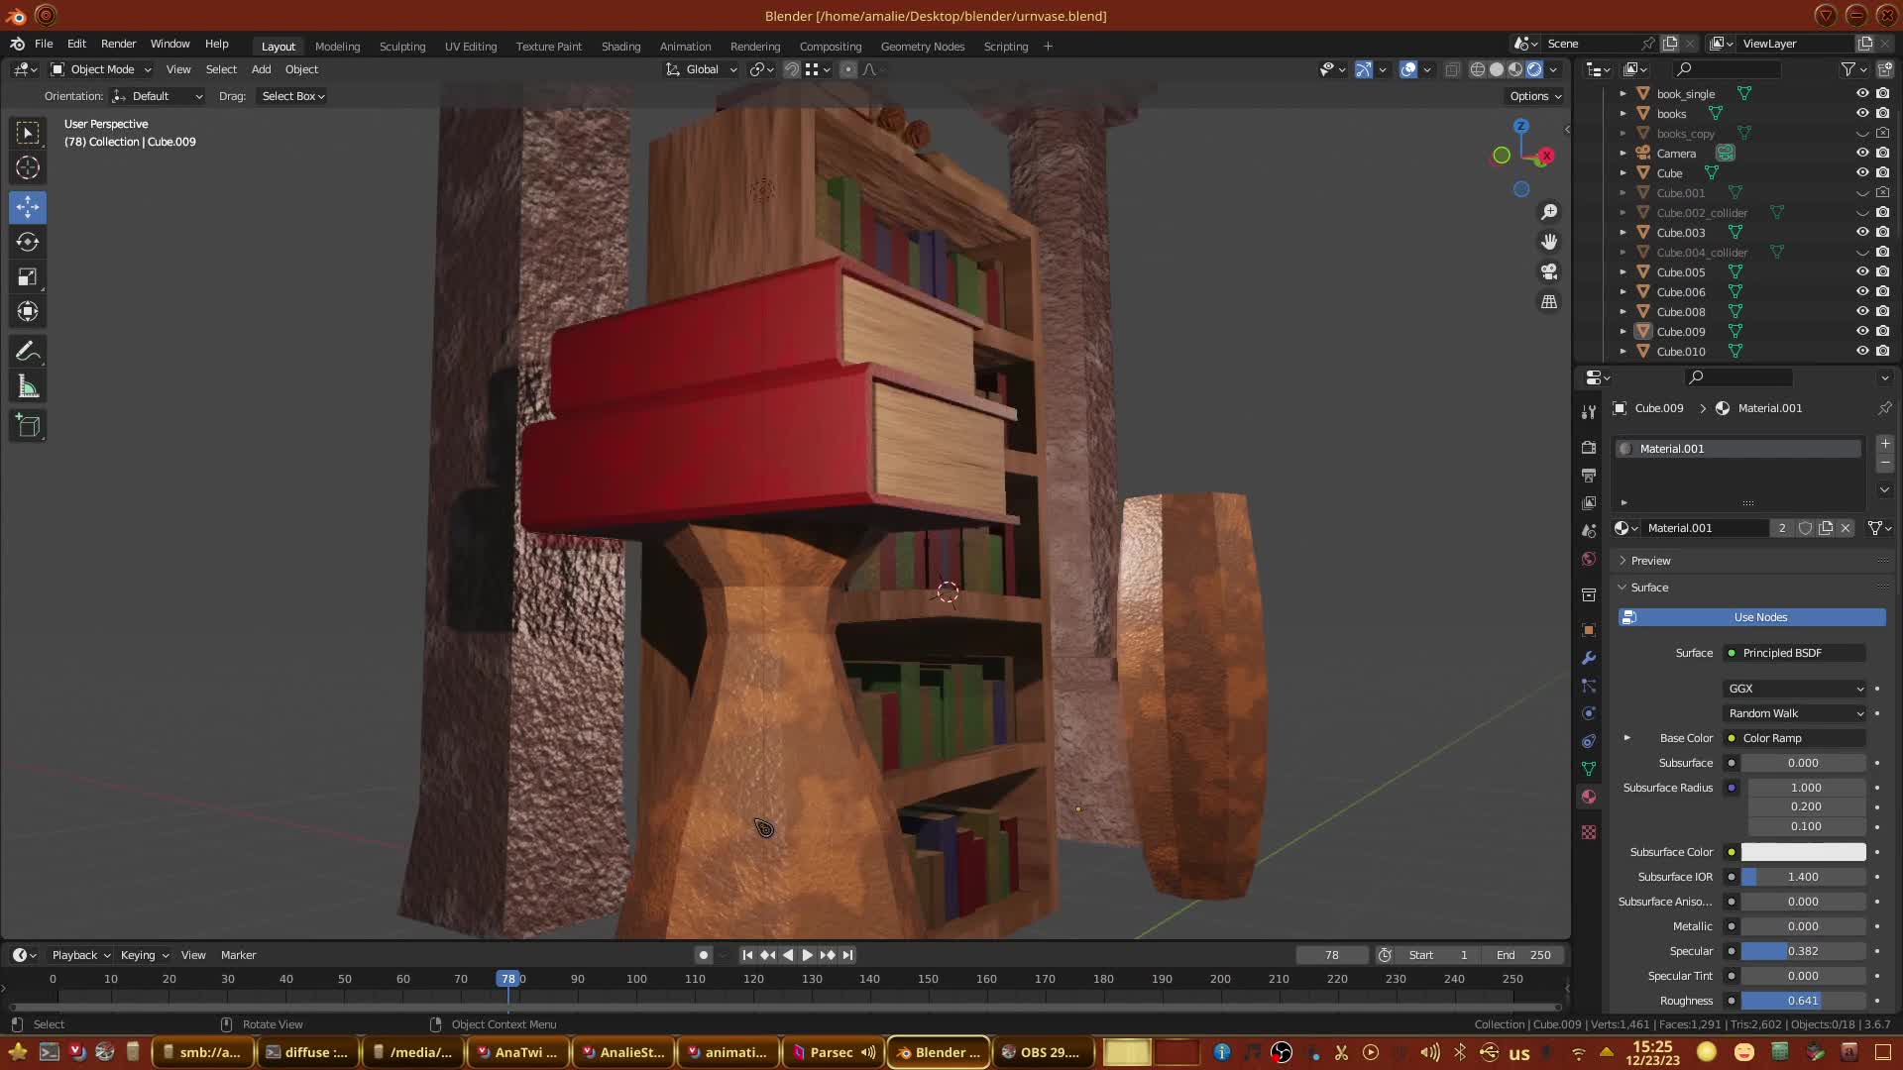Hide Cube.003 with its eye icon
The image size is (1903, 1070).
pyautogui.click(x=1861, y=233)
